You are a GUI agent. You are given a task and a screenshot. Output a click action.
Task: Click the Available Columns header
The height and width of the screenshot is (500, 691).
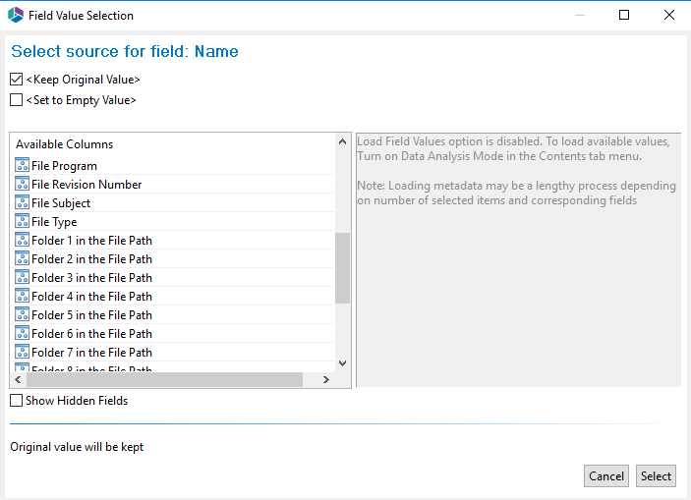pyautogui.click(x=65, y=144)
